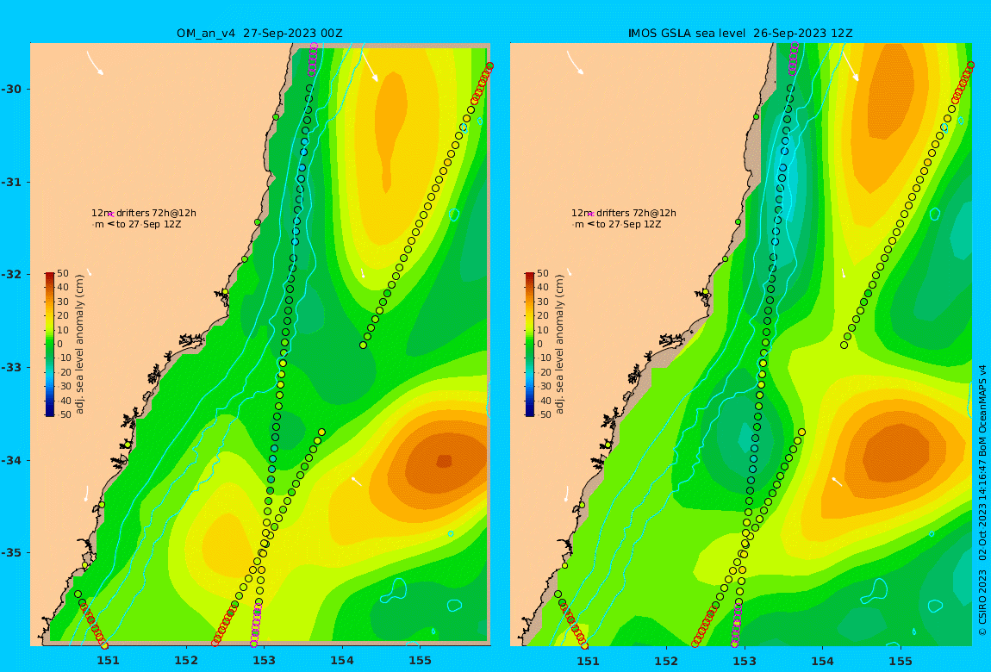Click the right map's sea level color bar
The width and height of the screenshot is (991, 672).
point(530,345)
